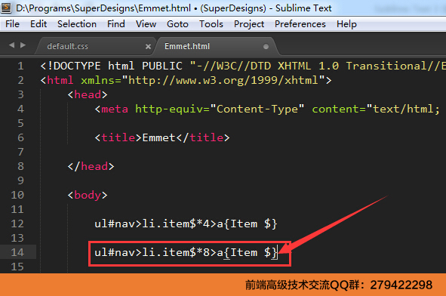Open the Selection menu

pos(77,24)
